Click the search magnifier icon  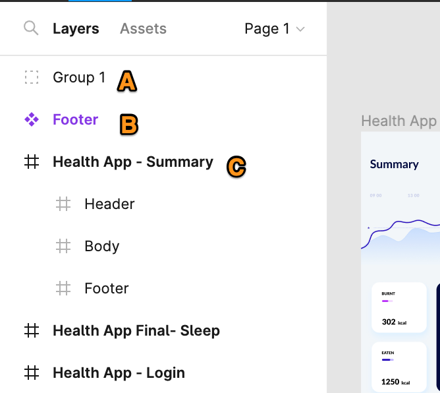(x=31, y=28)
